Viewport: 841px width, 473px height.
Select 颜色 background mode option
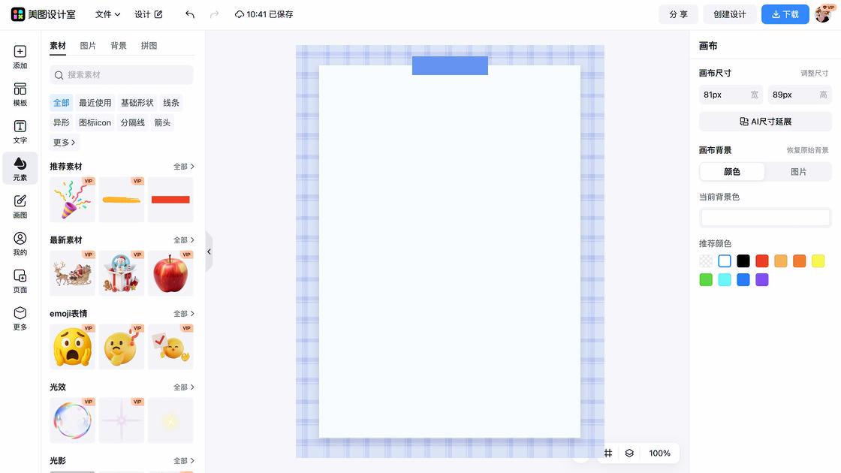(x=732, y=172)
